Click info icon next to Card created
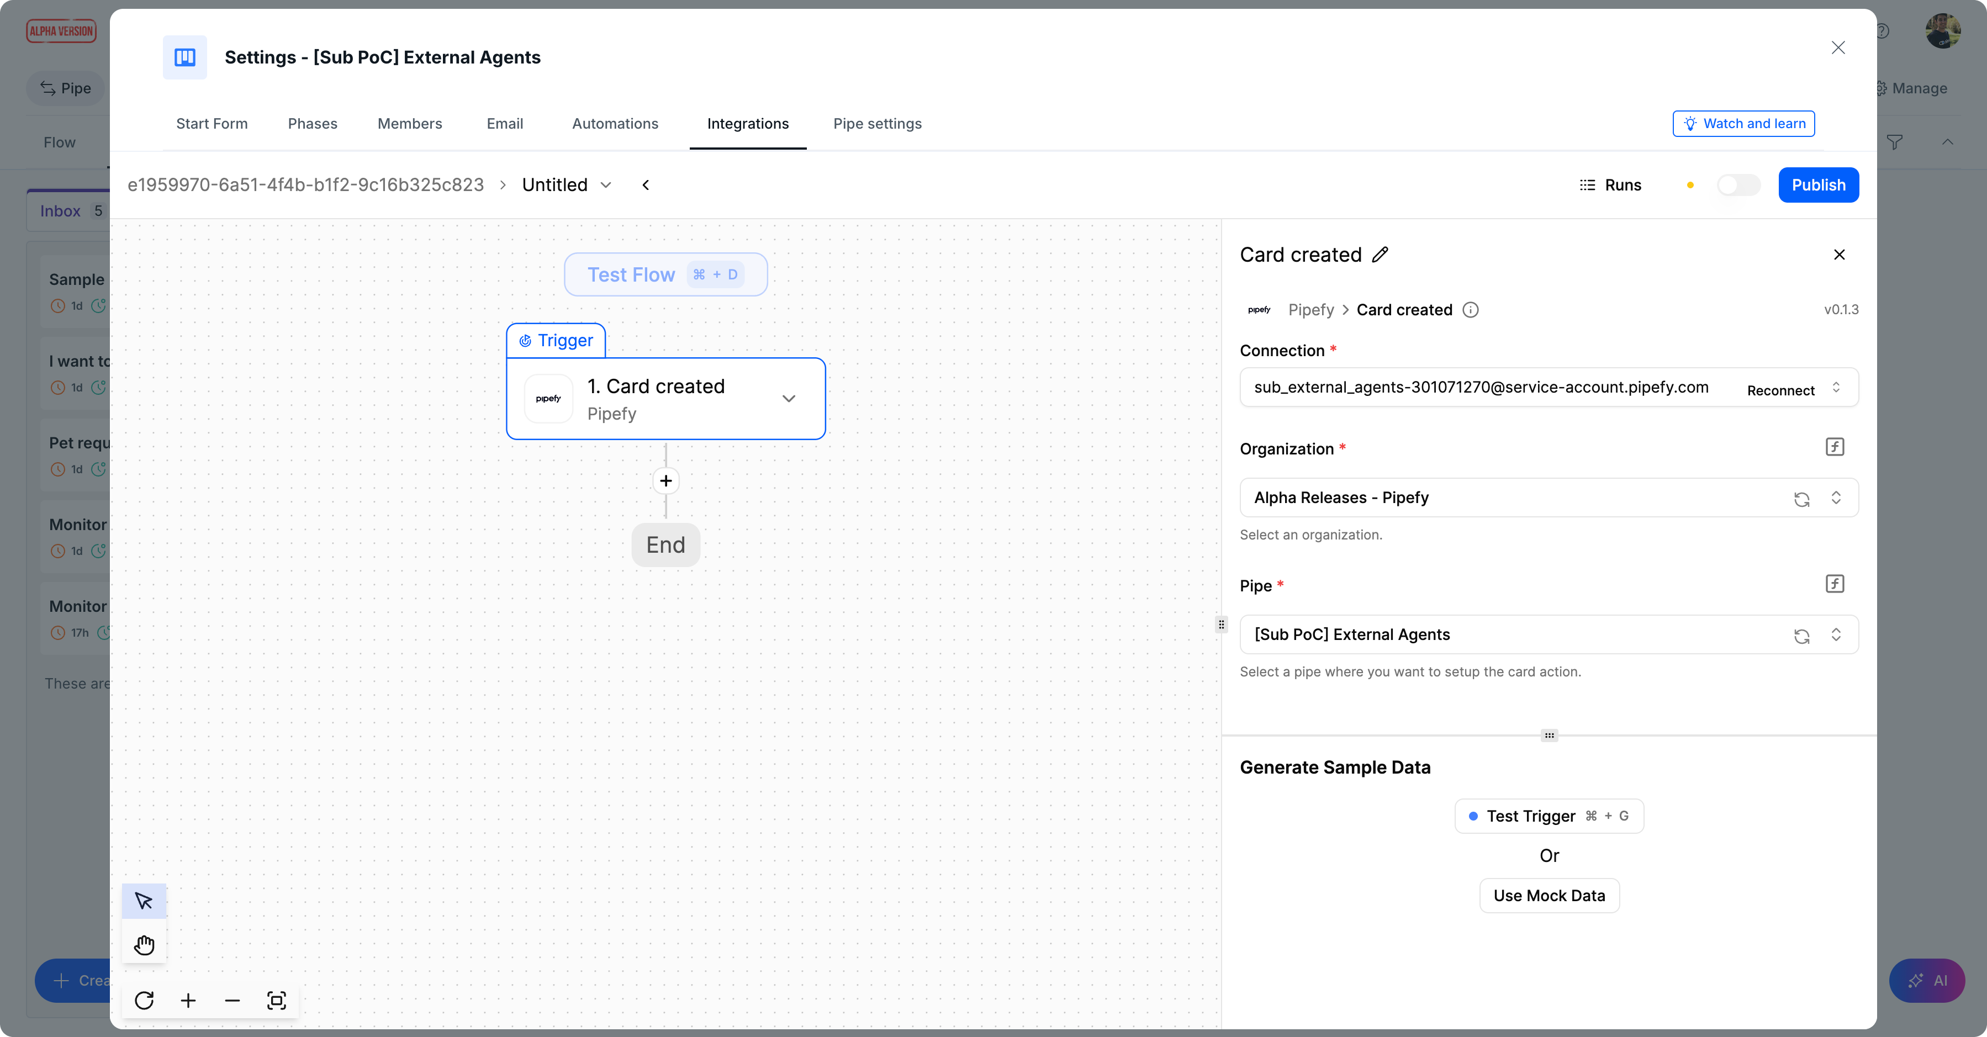 1470,310
